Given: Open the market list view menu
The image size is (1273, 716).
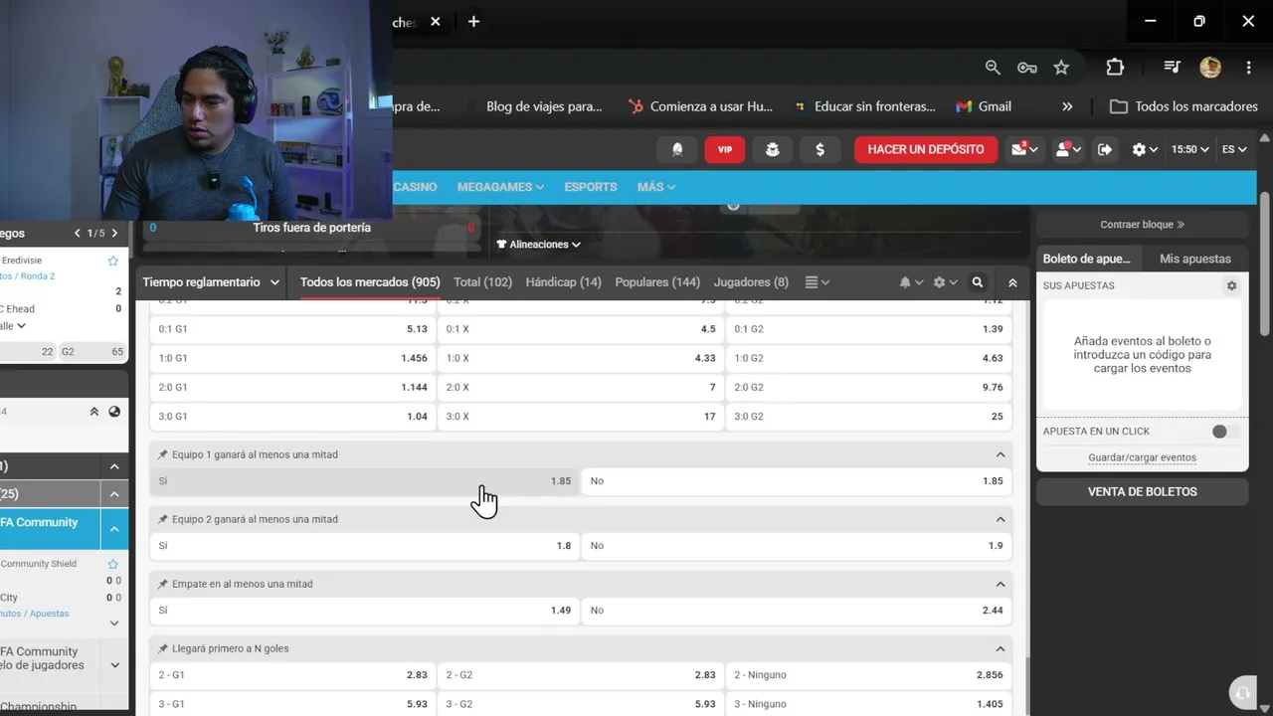Looking at the screenshot, I should [x=817, y=282].
